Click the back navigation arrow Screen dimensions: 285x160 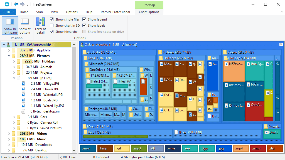16,4
